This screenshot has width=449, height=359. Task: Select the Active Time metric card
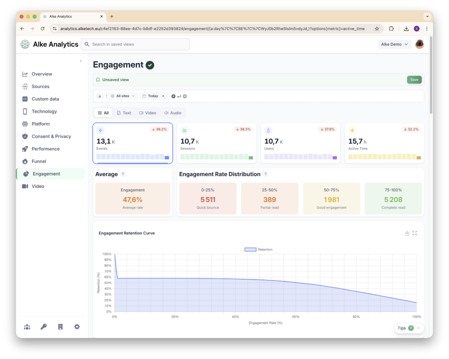385,143
